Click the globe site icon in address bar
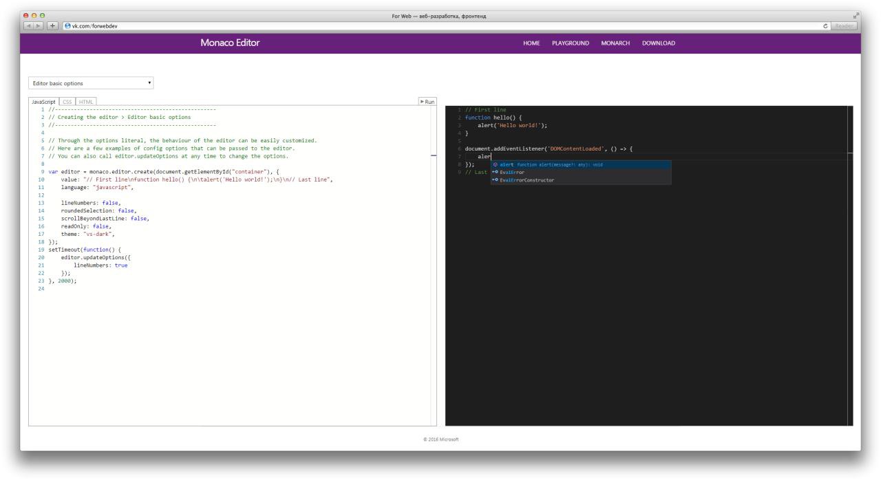This screenshot has height=480, width=881. pos(67,25)
